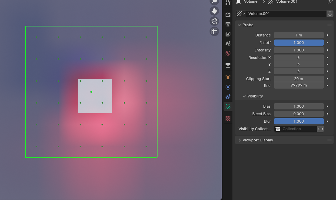Open the Collection properties tab
The height and width of the screenshot is (200, 336).
click(x=228, y=65)
